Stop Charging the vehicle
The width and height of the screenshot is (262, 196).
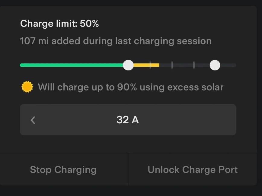tap(63, 170)
